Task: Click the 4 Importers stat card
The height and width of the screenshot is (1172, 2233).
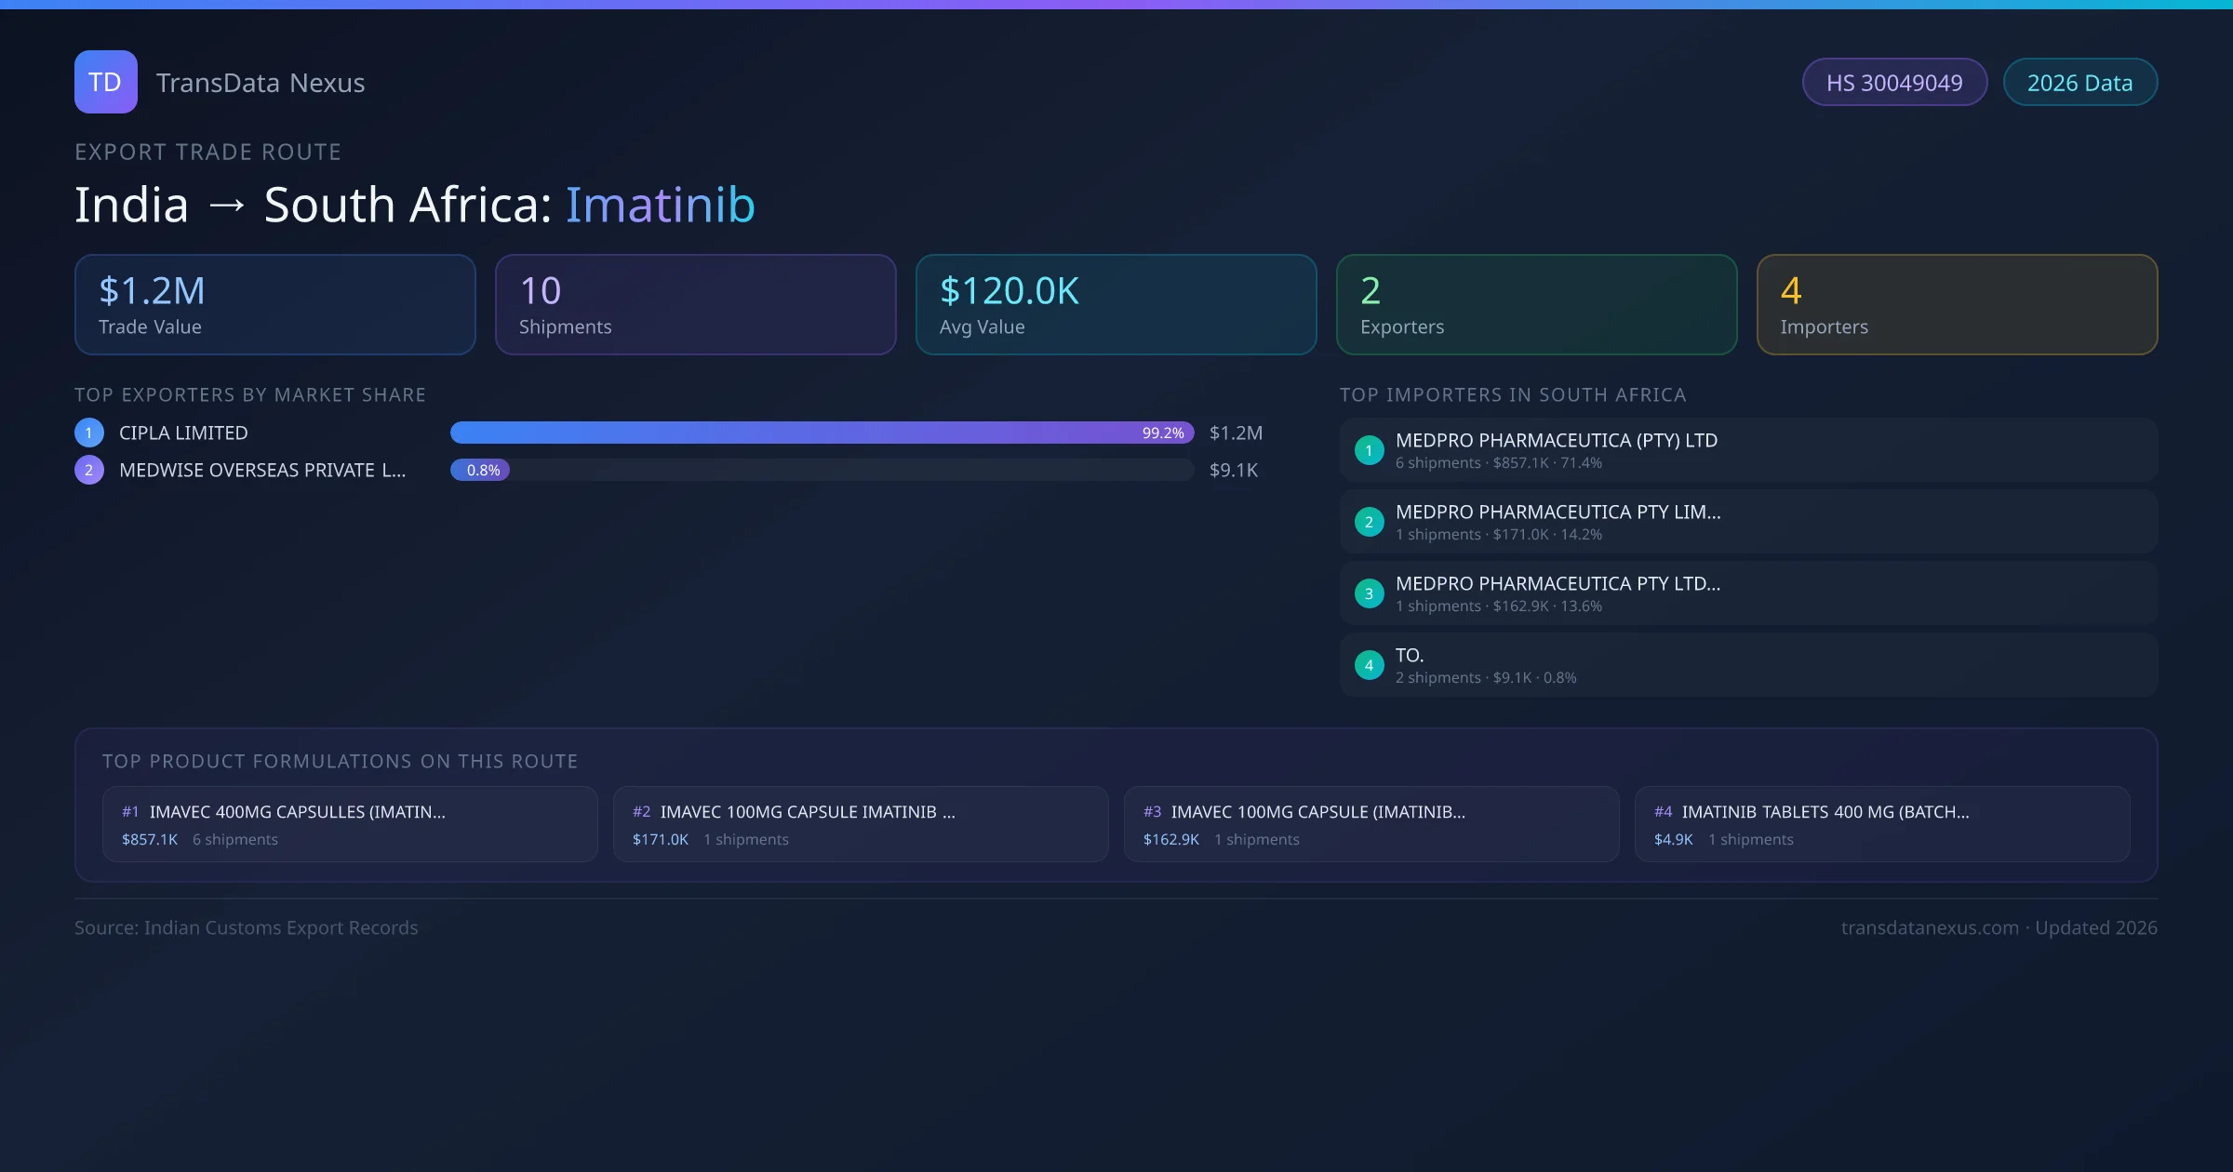Action: [x=1957, y=305]
